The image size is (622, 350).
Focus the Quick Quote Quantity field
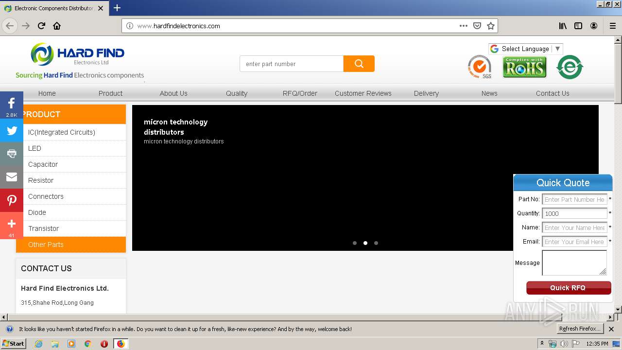(574, 213)
